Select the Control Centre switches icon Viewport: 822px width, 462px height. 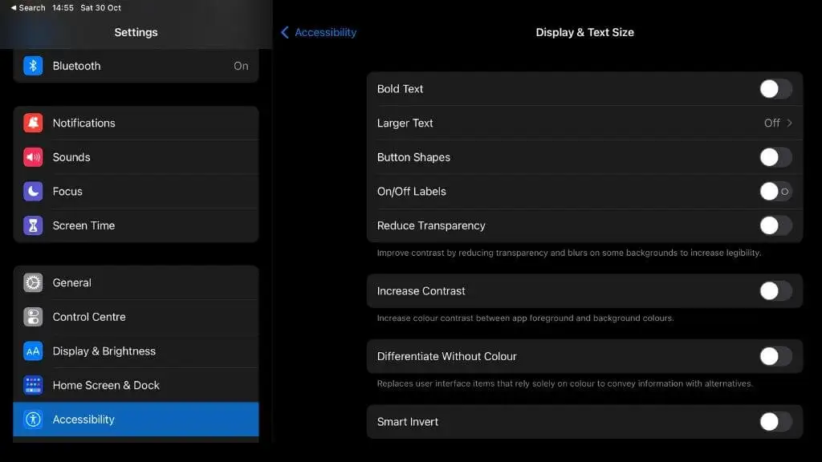[33, 317]
